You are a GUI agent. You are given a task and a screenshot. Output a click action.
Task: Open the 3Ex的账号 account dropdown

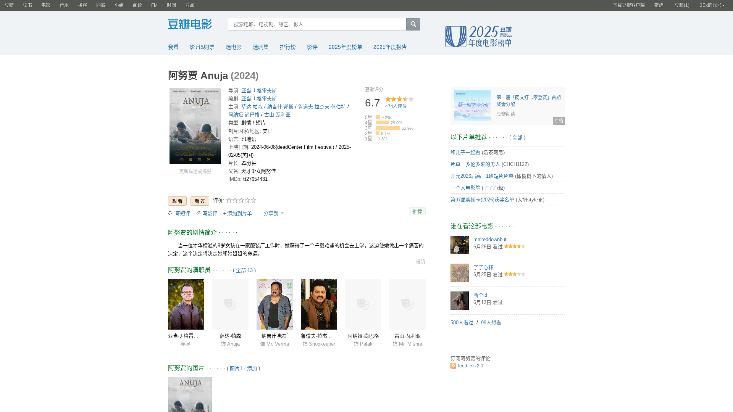coord(712,5)
